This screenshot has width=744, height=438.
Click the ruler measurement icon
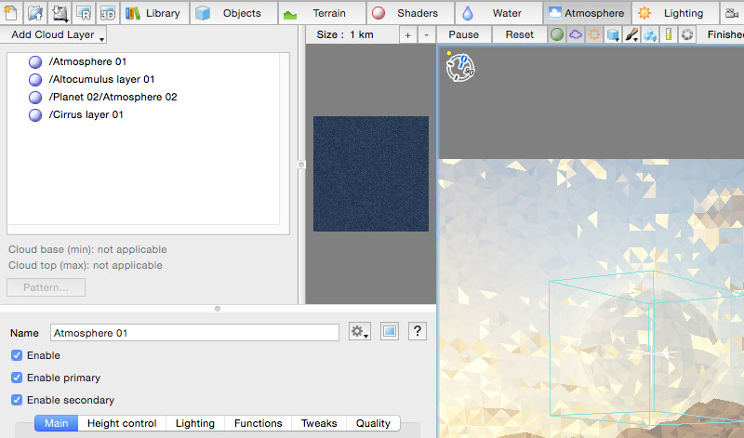coord(669,34)
